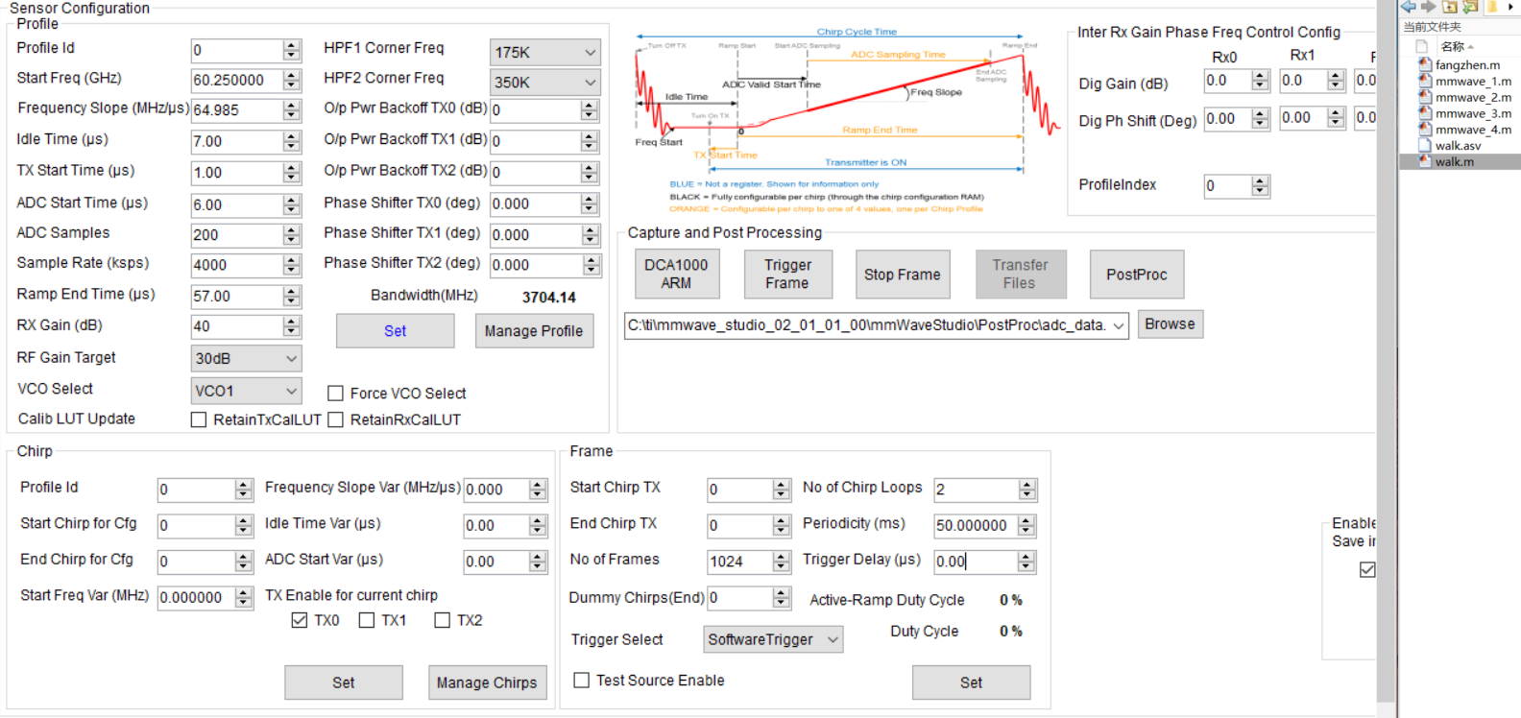1521x718 pixels.
Task: Select the fangzhen.m file icon
Action: (x=1426, y=65)
